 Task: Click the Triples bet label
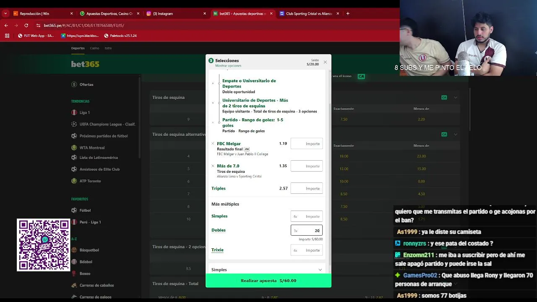point(219,188)
